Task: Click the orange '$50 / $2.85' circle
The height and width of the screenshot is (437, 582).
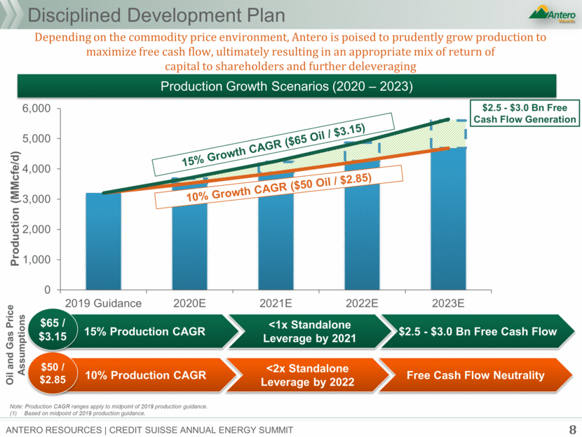Action: point(53,373)
